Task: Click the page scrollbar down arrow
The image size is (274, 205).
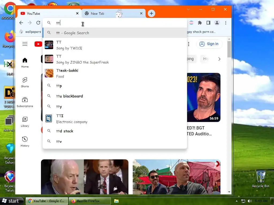Action: [x=229, y=192]
